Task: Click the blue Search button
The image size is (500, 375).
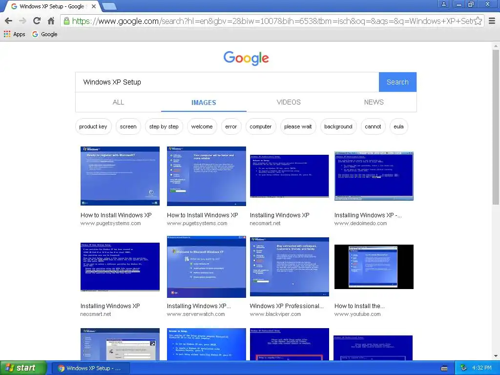Action: click(x=397, y=82)
